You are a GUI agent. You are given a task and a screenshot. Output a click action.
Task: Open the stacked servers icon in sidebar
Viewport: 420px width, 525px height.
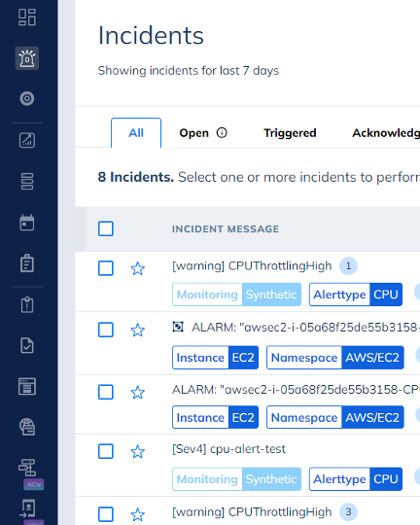pyautogui.click(x=27, y=181)
